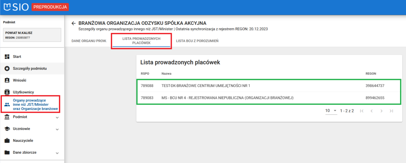The height and width of the screenshot is (163, 406).
Task: Click the Wnioski sidebar icon
Action: pos(7,80)
